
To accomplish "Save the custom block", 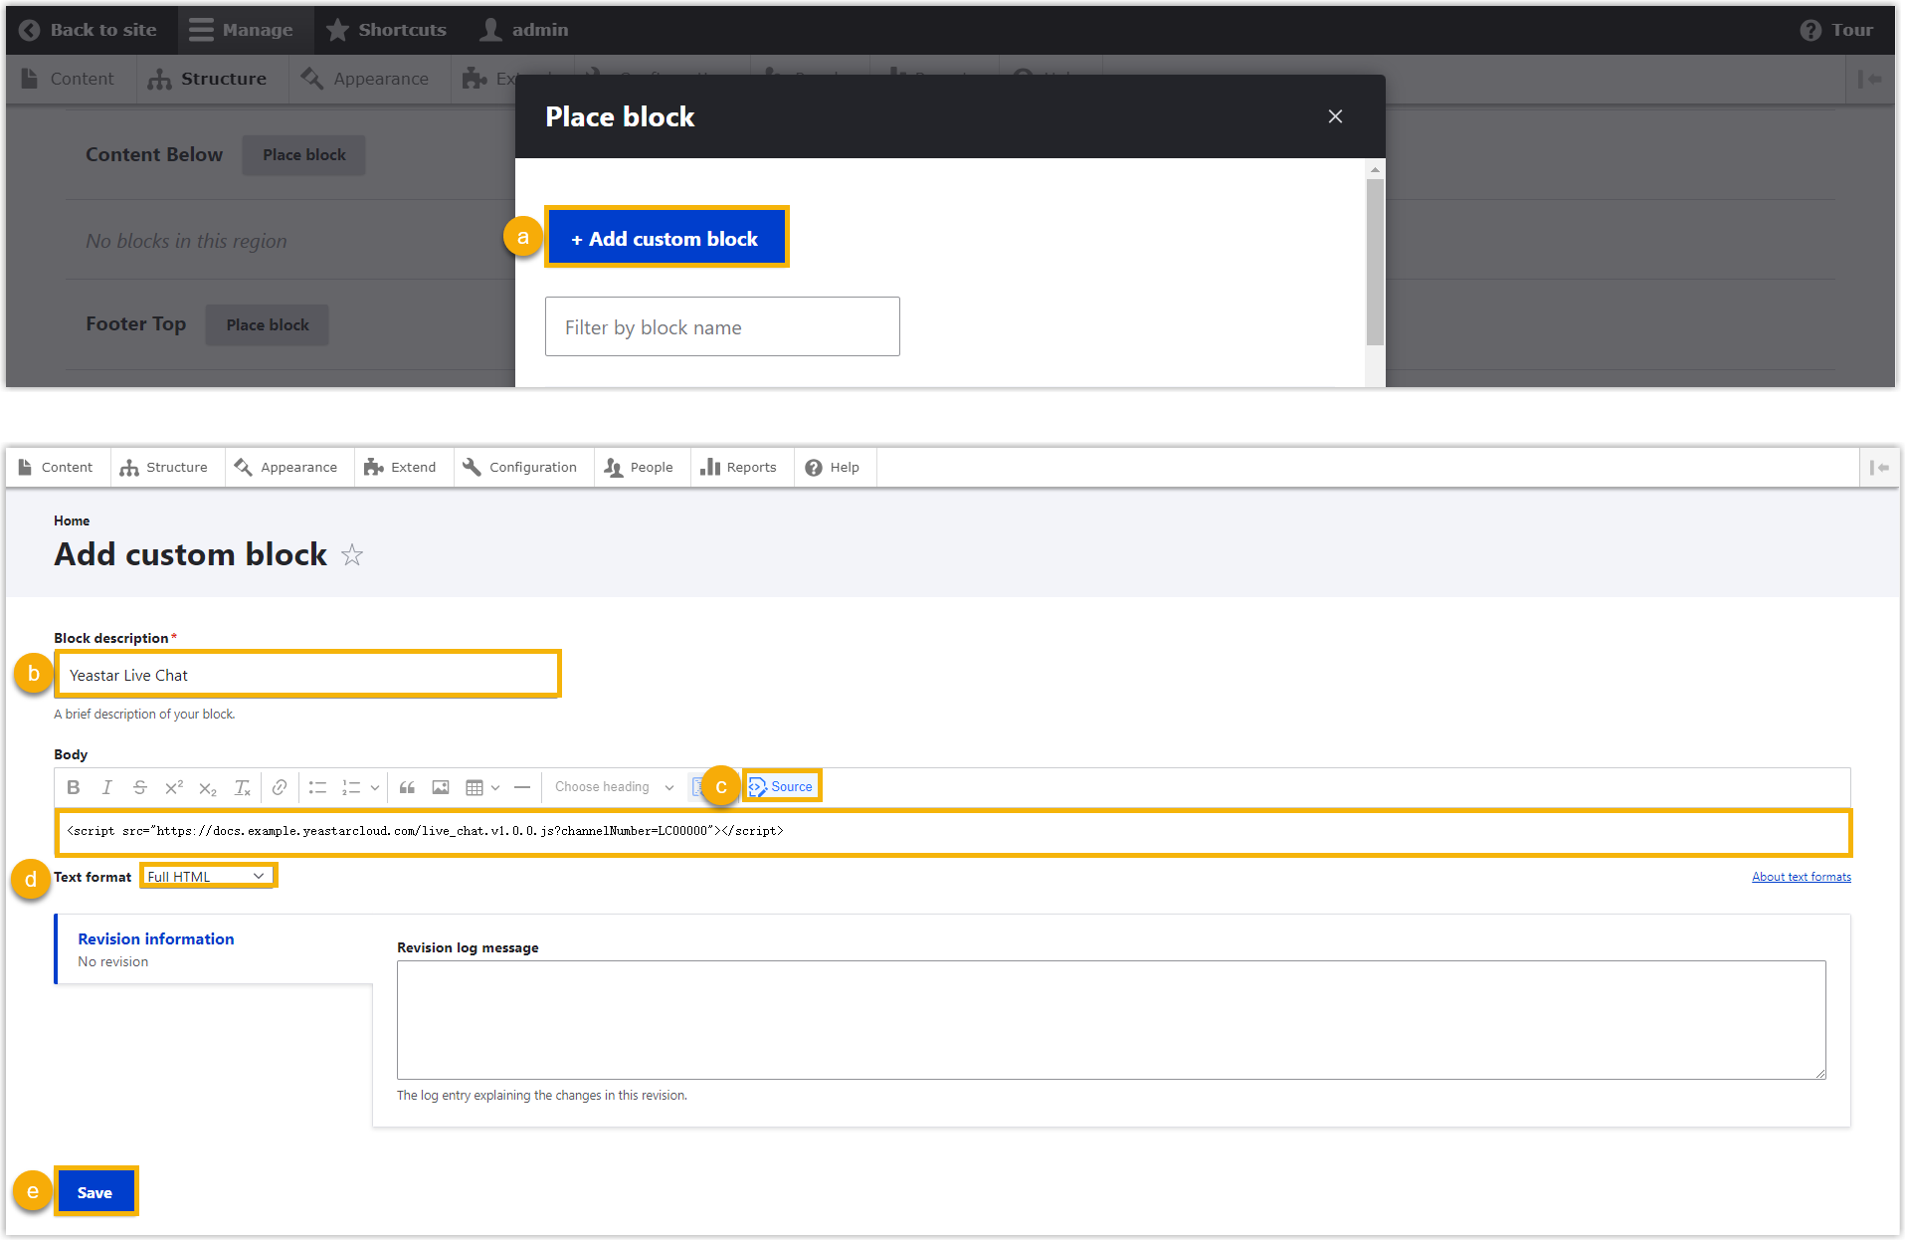I will pos(95,1192).
